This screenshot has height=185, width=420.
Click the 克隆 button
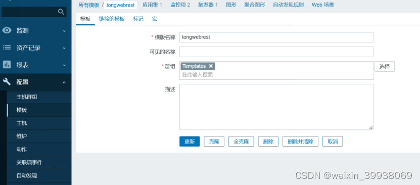[x=214, y=142]
